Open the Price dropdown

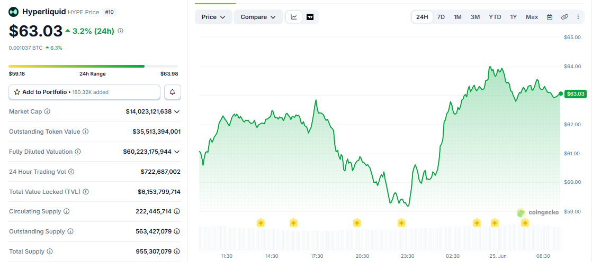coord(213,17)
